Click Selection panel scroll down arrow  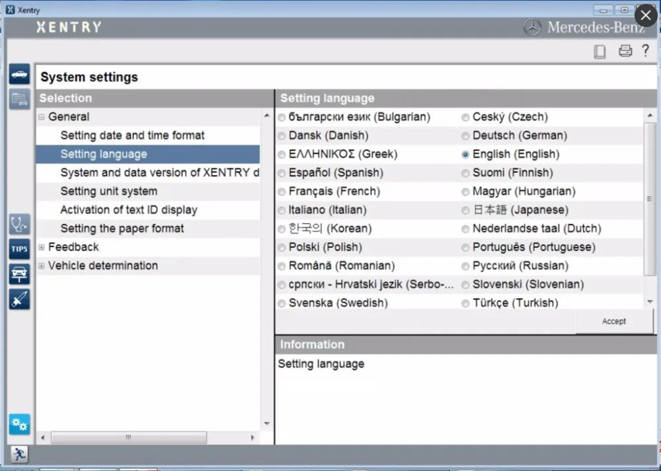[267, 424]
